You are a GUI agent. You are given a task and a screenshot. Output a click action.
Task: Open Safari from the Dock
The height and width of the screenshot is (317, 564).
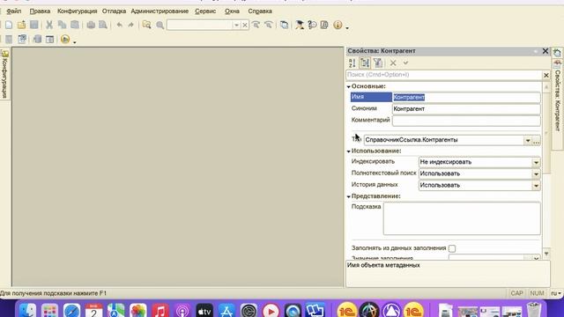71,311
